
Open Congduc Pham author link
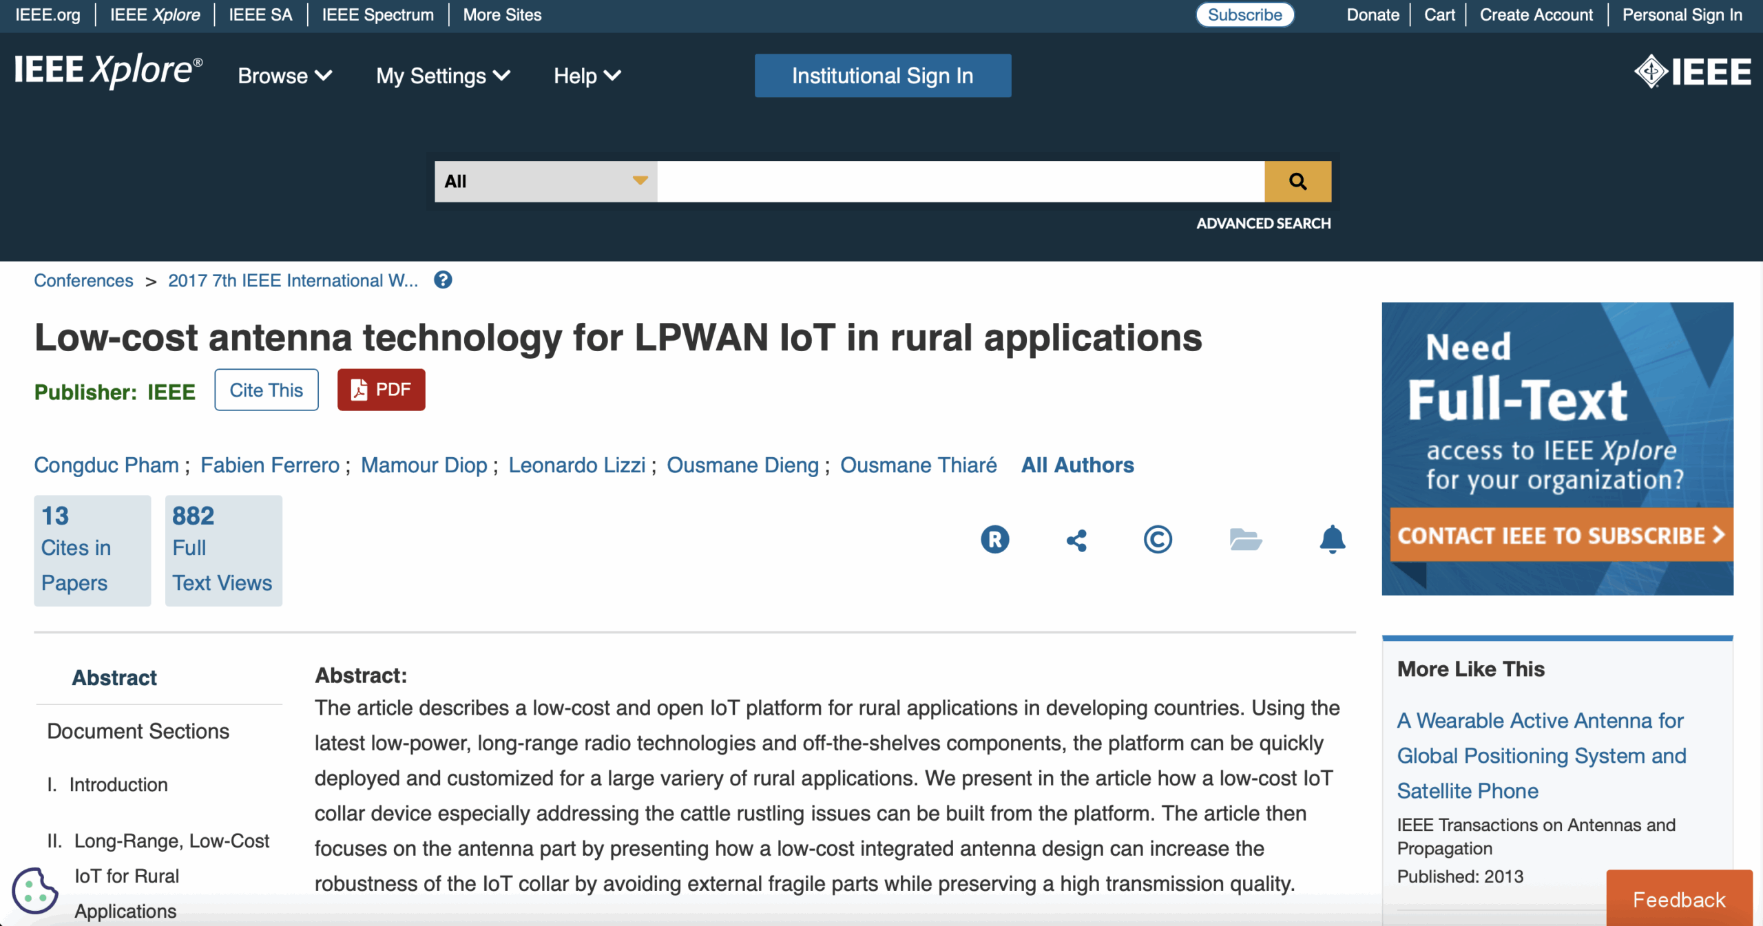pyautogui.click(x=106, y=465)
